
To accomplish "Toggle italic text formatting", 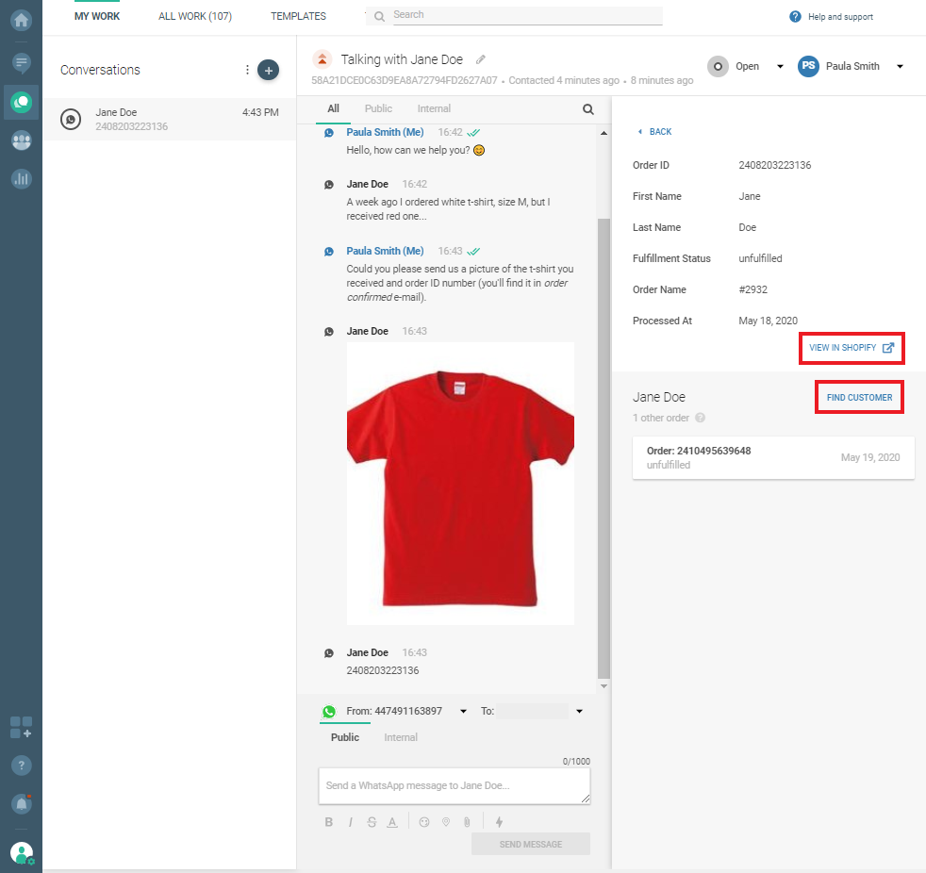I will [350, 822].
